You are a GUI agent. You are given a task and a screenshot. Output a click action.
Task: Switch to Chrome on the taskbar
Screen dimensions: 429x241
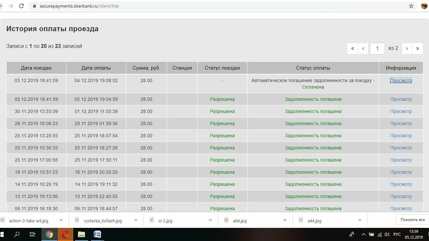click(49, 234)
